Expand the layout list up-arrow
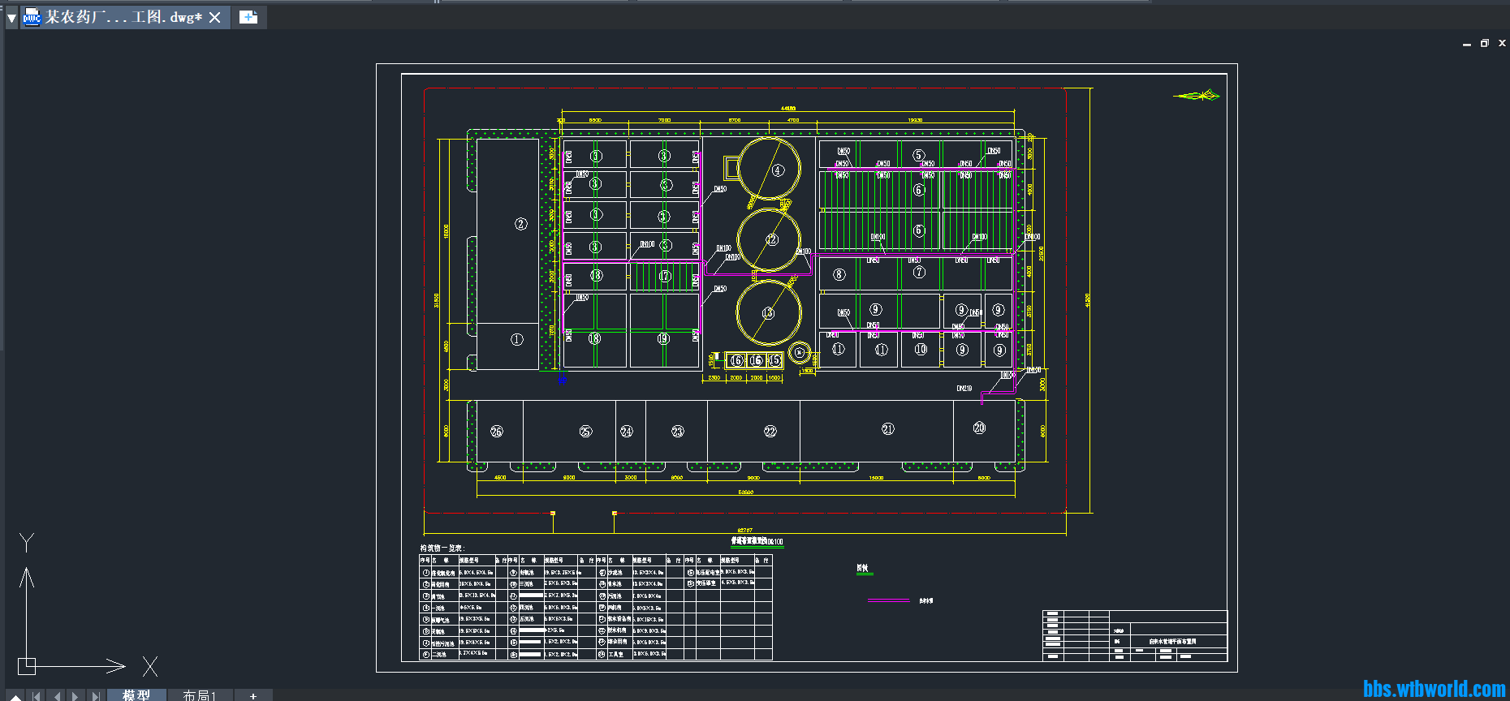 tap(15, 696)
